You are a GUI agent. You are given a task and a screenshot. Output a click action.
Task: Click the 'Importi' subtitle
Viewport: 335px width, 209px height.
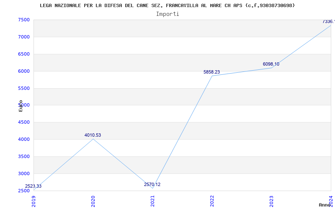tap(167, 14)
